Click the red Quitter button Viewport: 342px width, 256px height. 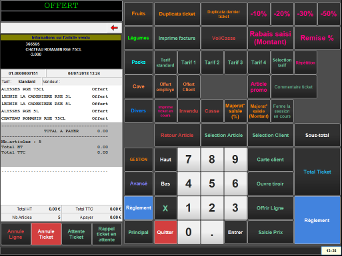coord(165,232)
